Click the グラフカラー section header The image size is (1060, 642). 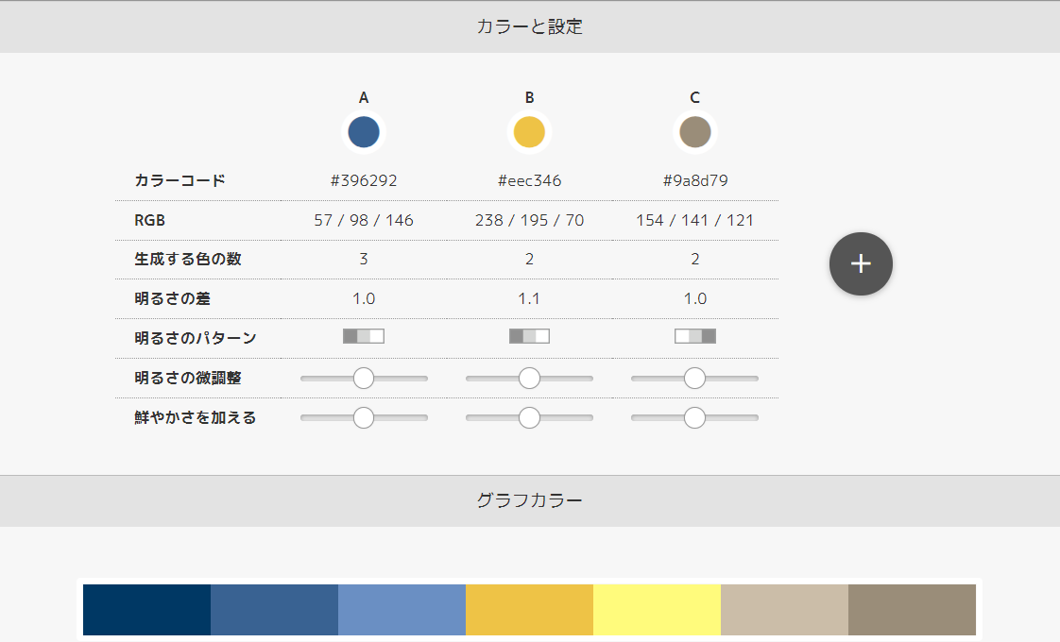[530, 500]
